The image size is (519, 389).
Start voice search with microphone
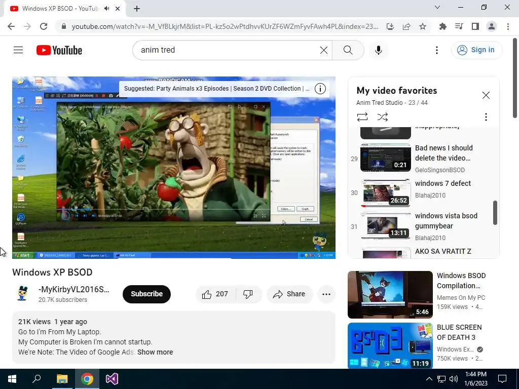pos(379,50)
